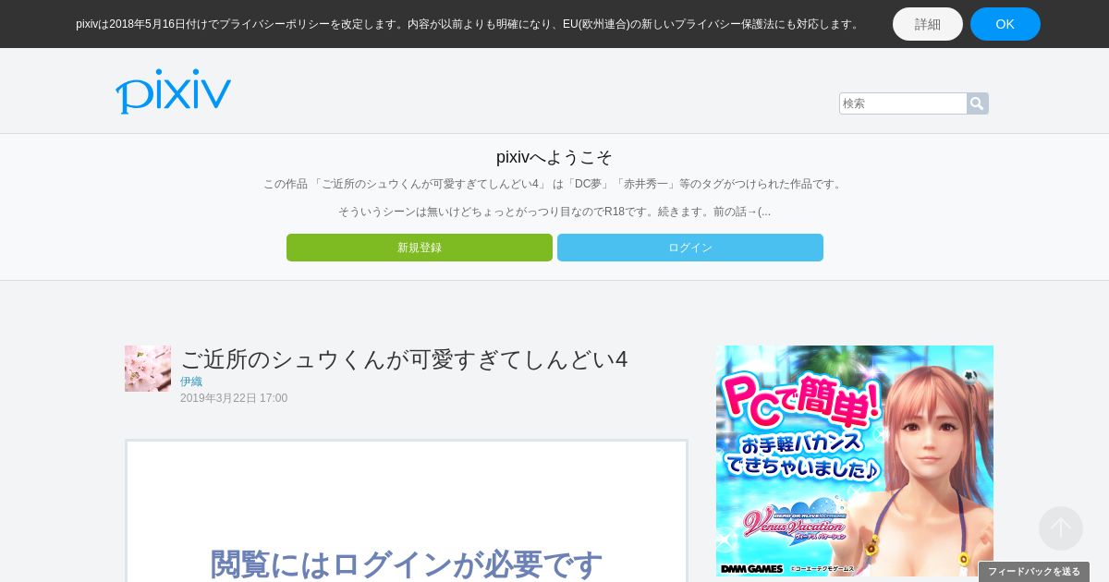Click 閲覧にはログインが必要です message
1109x582 pixels.
pyautogui.click(x=407, y=564)
